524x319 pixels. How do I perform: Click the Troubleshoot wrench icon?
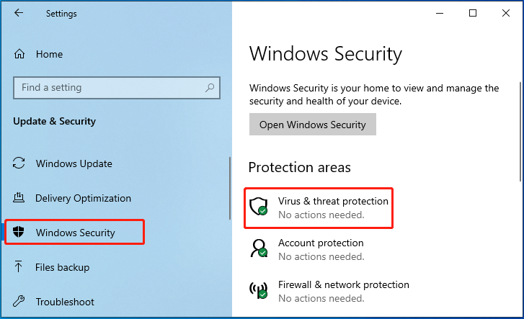pos(19,301)
